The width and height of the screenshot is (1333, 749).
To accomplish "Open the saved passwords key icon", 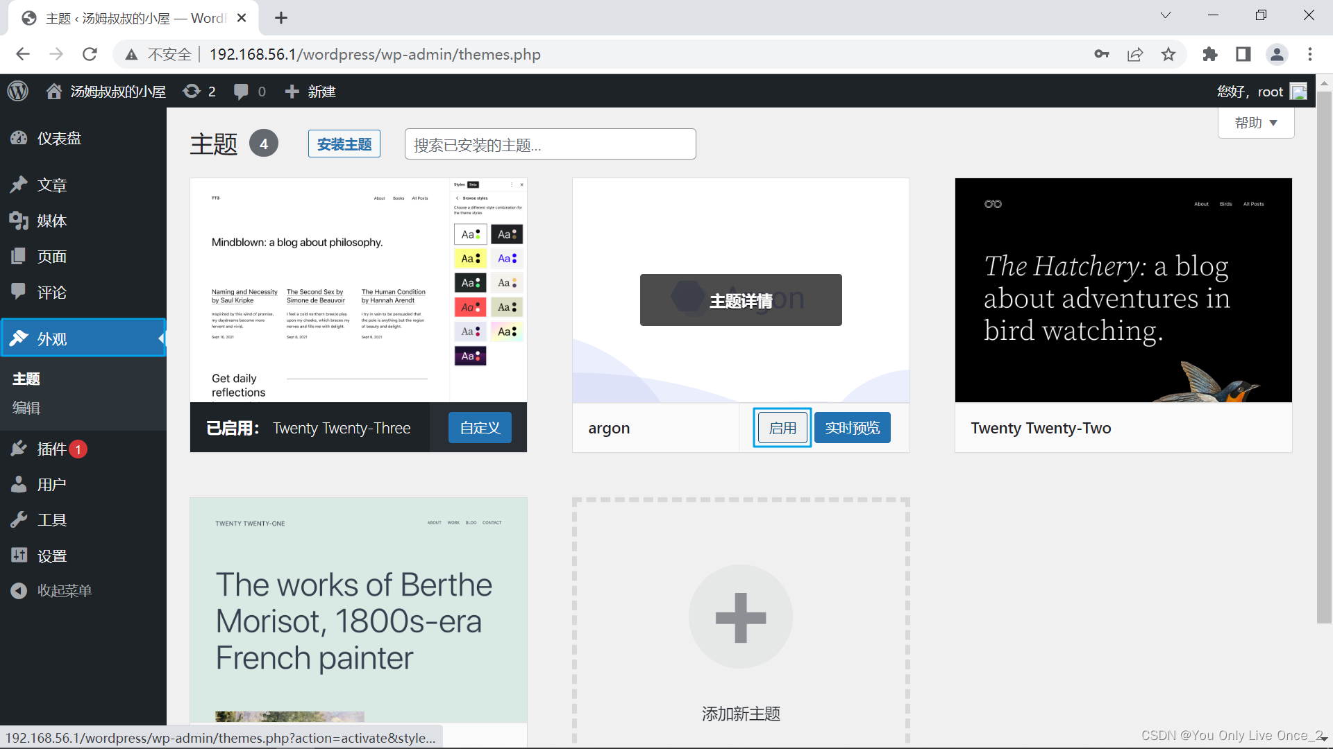I will (x=1102, y=54).
